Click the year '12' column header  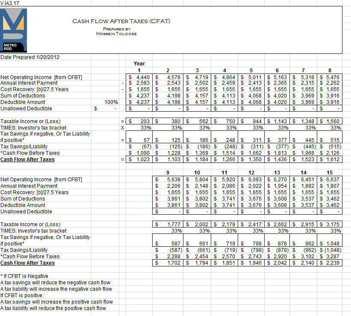pos(251,173)
